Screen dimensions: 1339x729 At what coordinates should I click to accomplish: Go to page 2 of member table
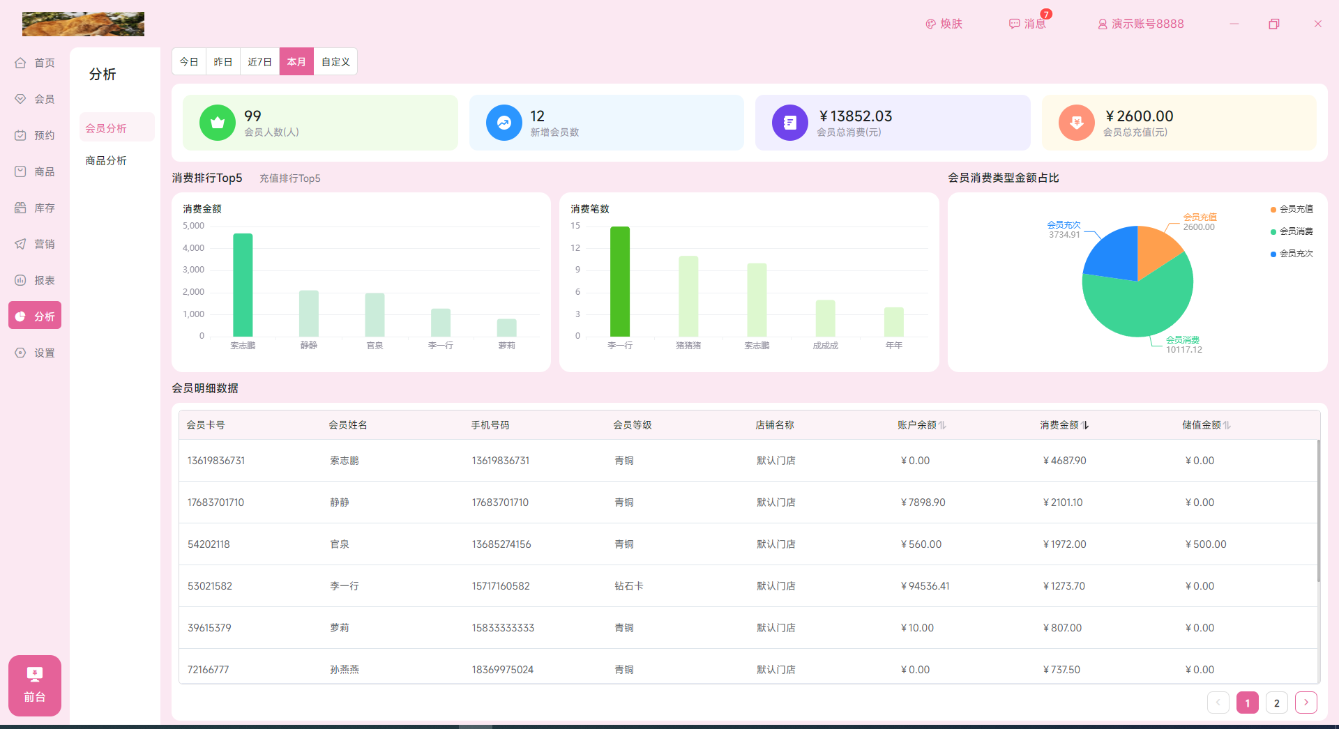click(x=1276, y=703)
